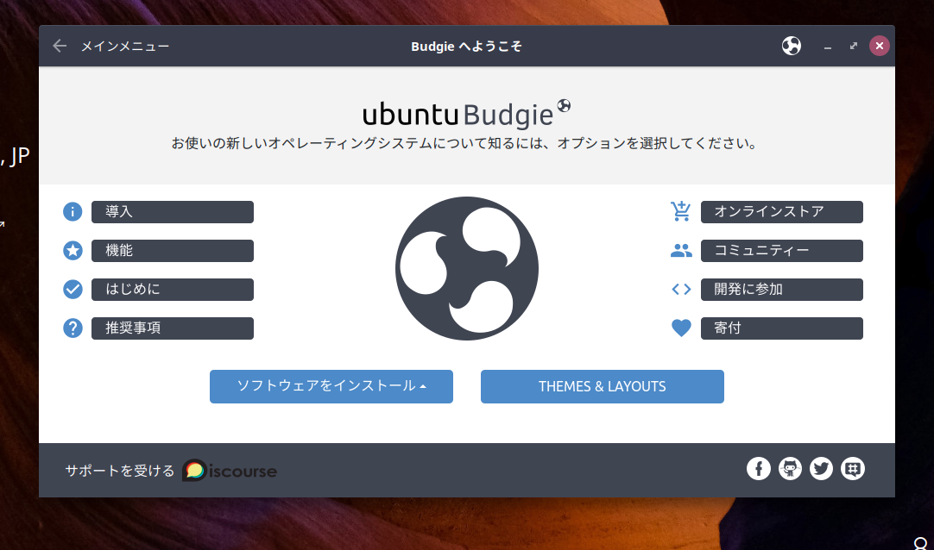Maximize the Budgie welcome window
This screenshot has width=934, height=550.
tap(854, 46)
